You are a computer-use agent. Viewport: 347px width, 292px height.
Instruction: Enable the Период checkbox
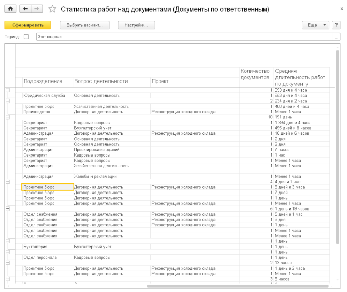26,37
